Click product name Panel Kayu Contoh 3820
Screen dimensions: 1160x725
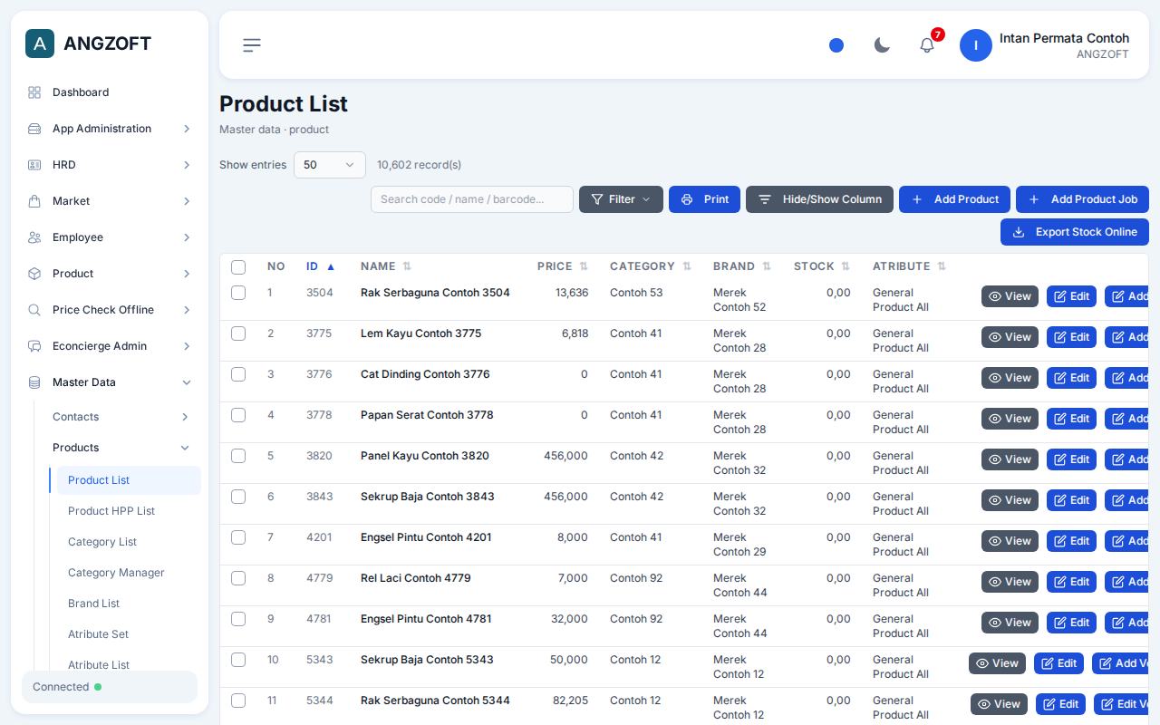point(425,456)
